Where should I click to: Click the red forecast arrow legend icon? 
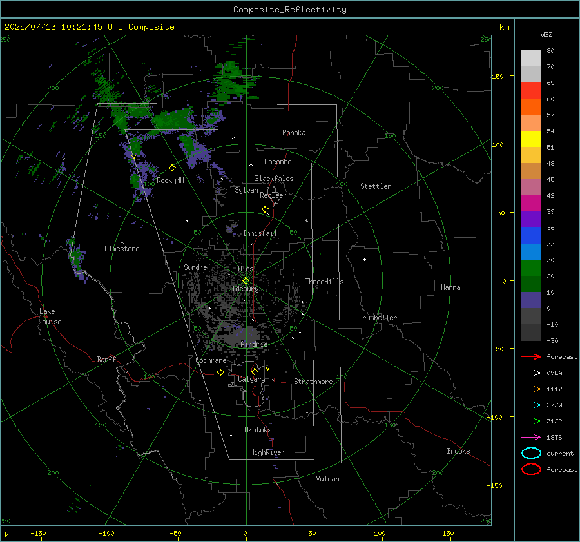(531, 356)
